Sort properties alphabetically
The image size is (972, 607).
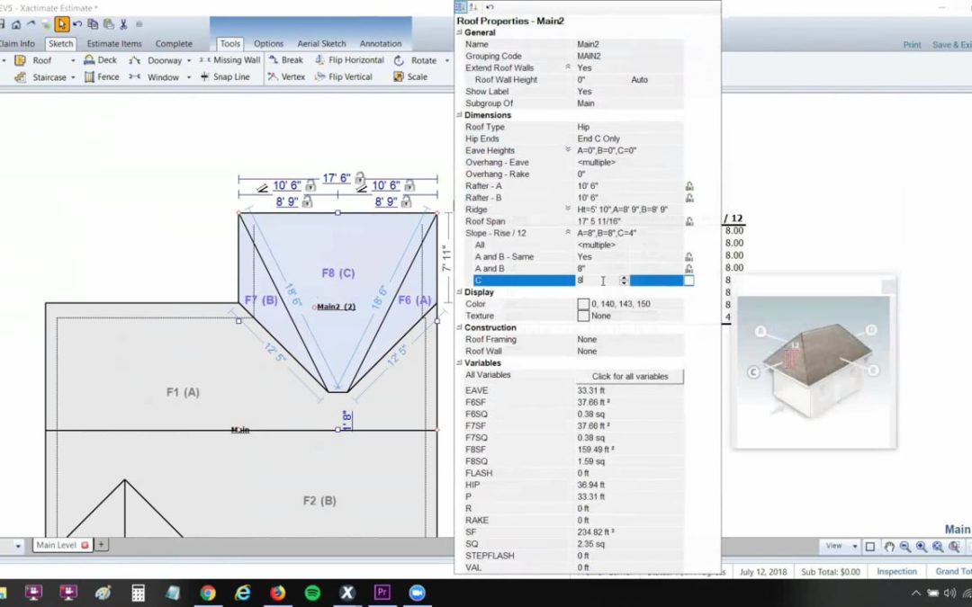(473, 7)
